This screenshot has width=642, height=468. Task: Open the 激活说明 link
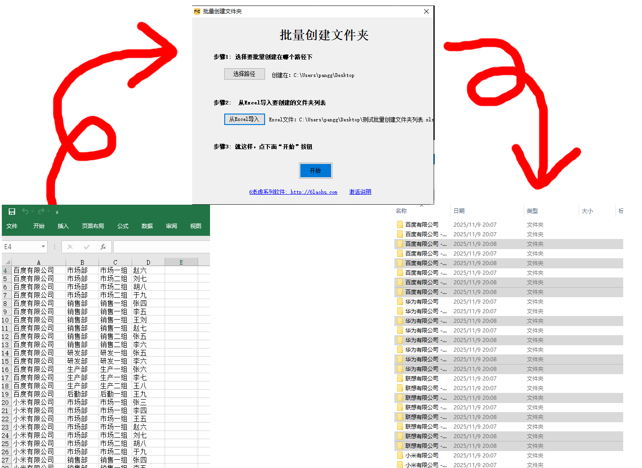point(360,192)
